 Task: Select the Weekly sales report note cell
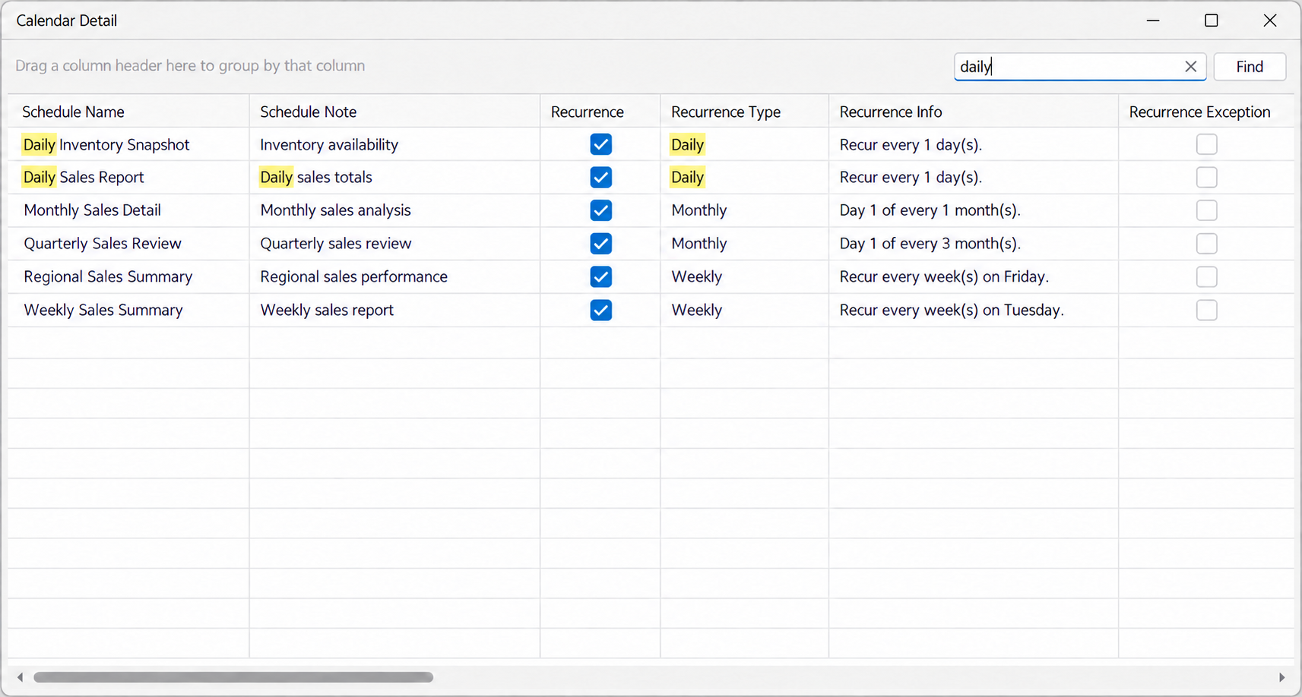pyautogui.click(x=394, y=310)
